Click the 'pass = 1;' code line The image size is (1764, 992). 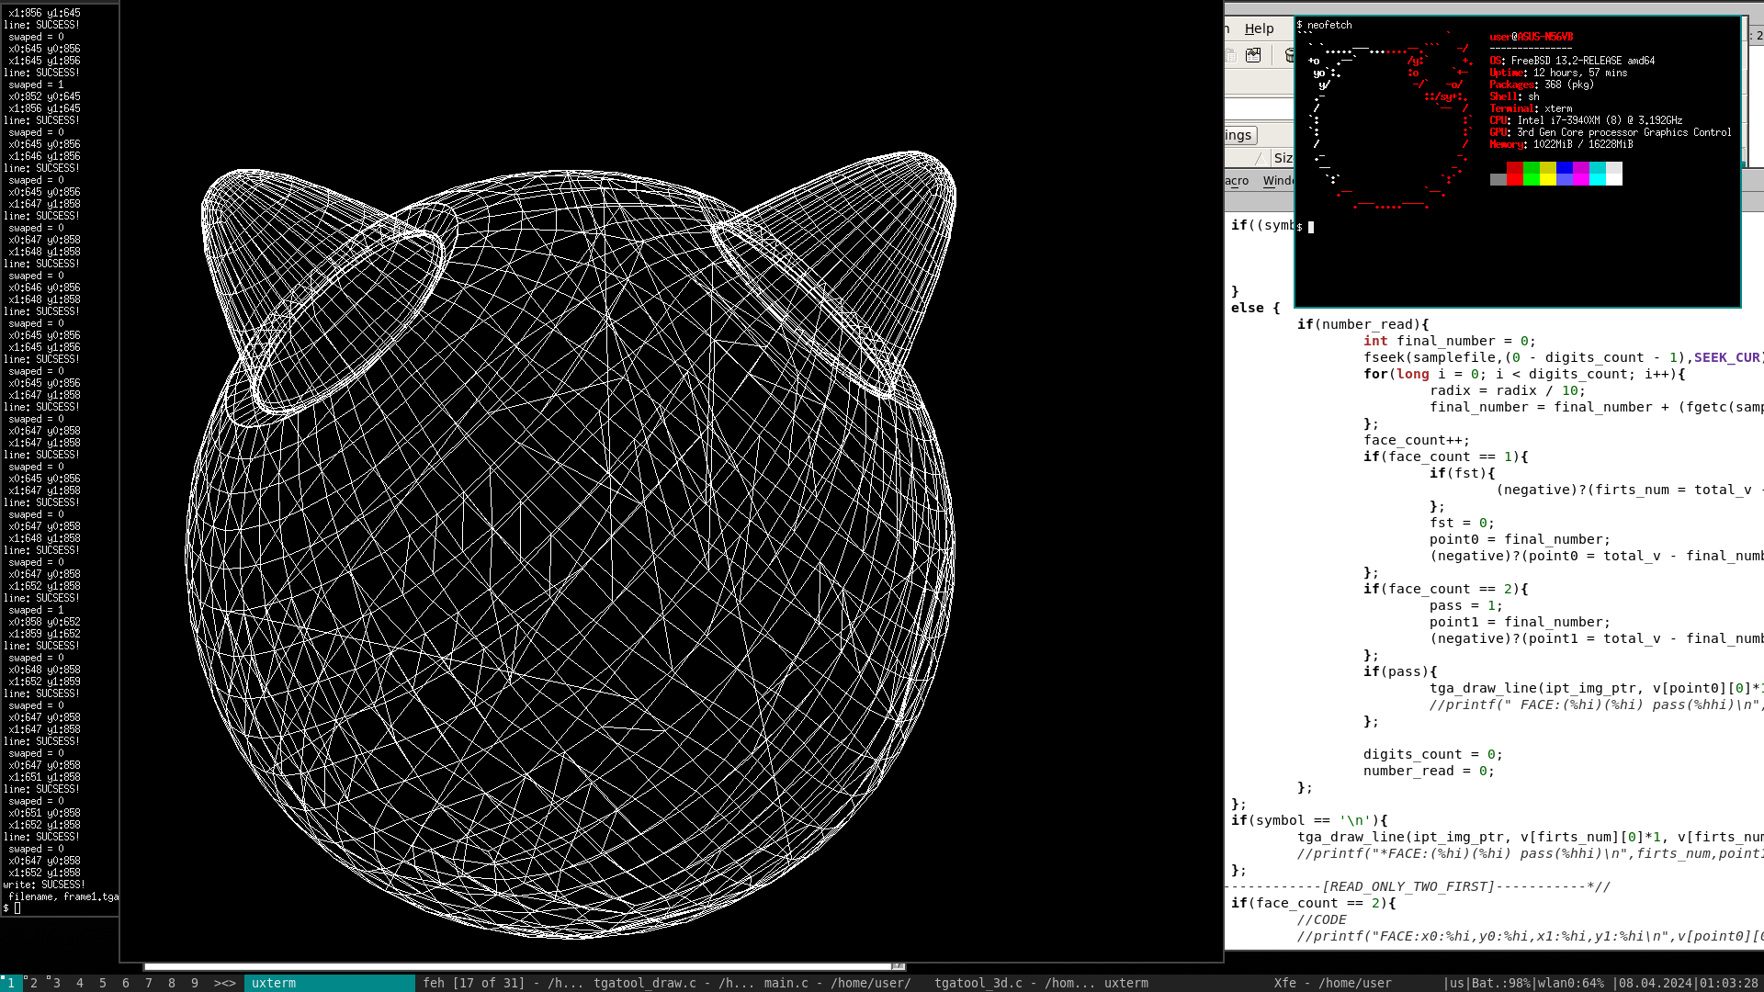[1465, 605]
